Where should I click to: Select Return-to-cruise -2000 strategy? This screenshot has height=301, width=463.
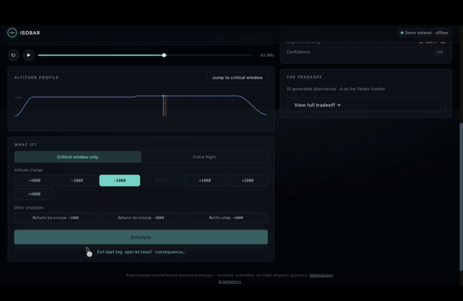click(56, 218)
